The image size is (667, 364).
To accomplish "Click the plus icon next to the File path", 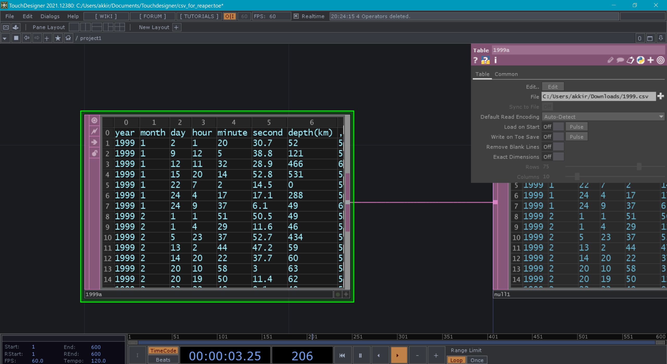I will [x=661, y=96].
